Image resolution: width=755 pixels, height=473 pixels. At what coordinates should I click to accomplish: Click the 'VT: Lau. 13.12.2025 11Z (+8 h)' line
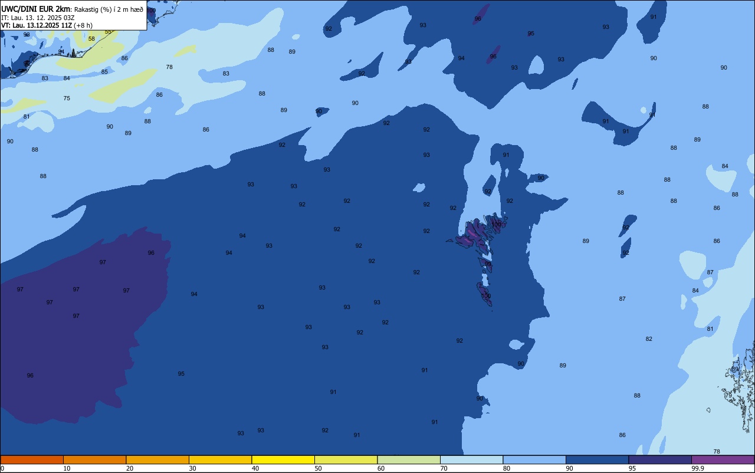(47, 25)
